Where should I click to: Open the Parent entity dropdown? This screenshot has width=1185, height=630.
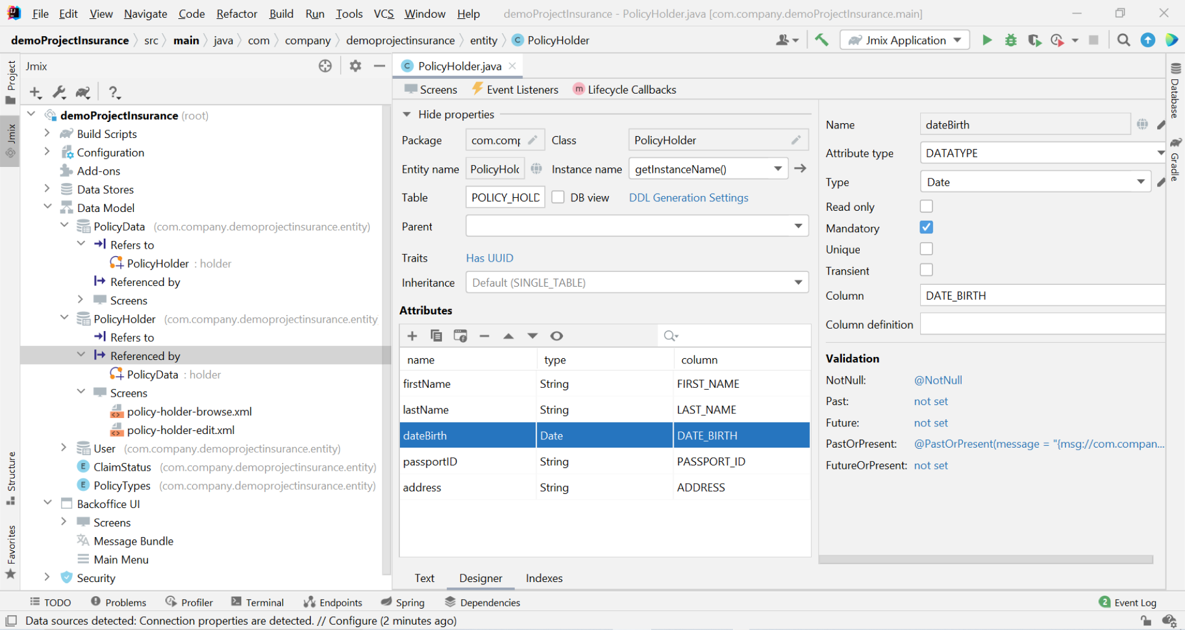tap(798, 226)
